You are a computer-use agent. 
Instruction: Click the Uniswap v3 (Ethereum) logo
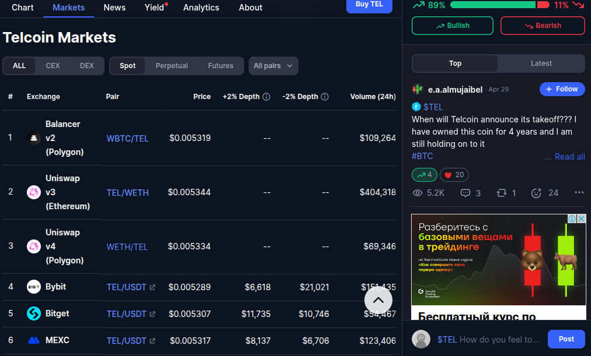[x=34, y=192]
